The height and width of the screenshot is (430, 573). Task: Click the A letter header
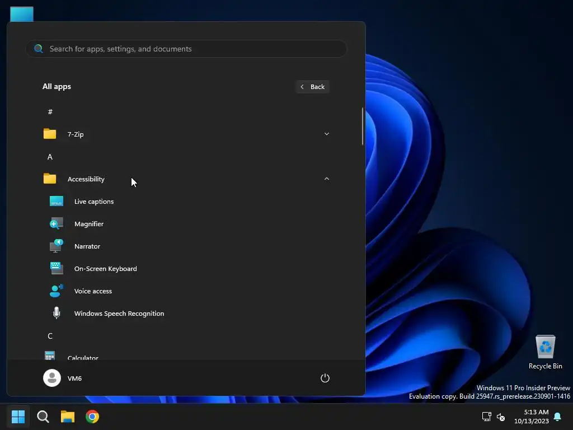[x=50, y=157]
